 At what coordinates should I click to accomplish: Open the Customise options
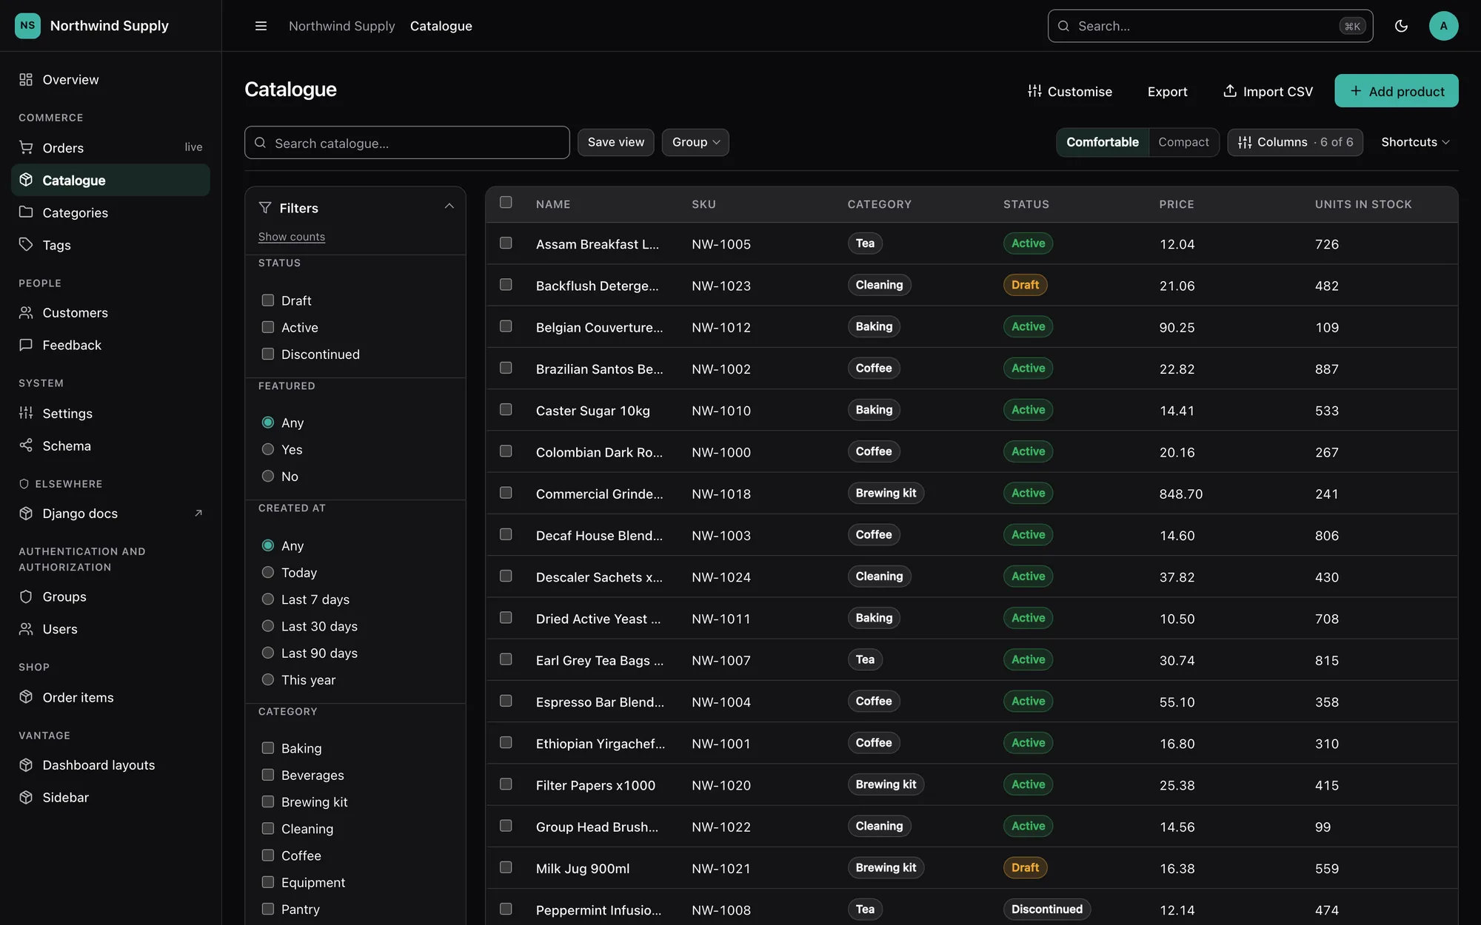pos(1069,91)
